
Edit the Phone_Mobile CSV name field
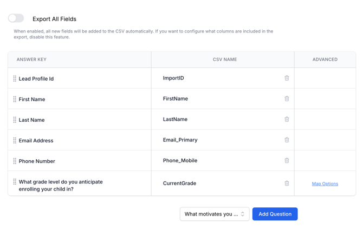tap(217, 160)
